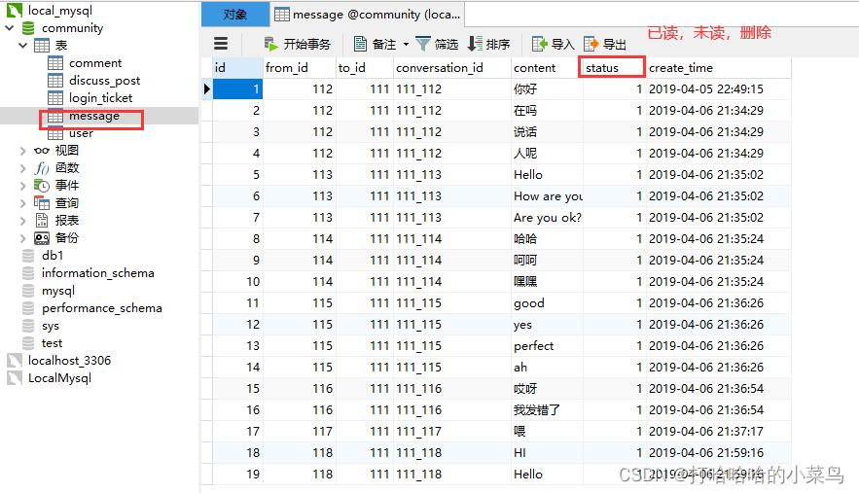Click the 报表 report icon

click(42, 220)
